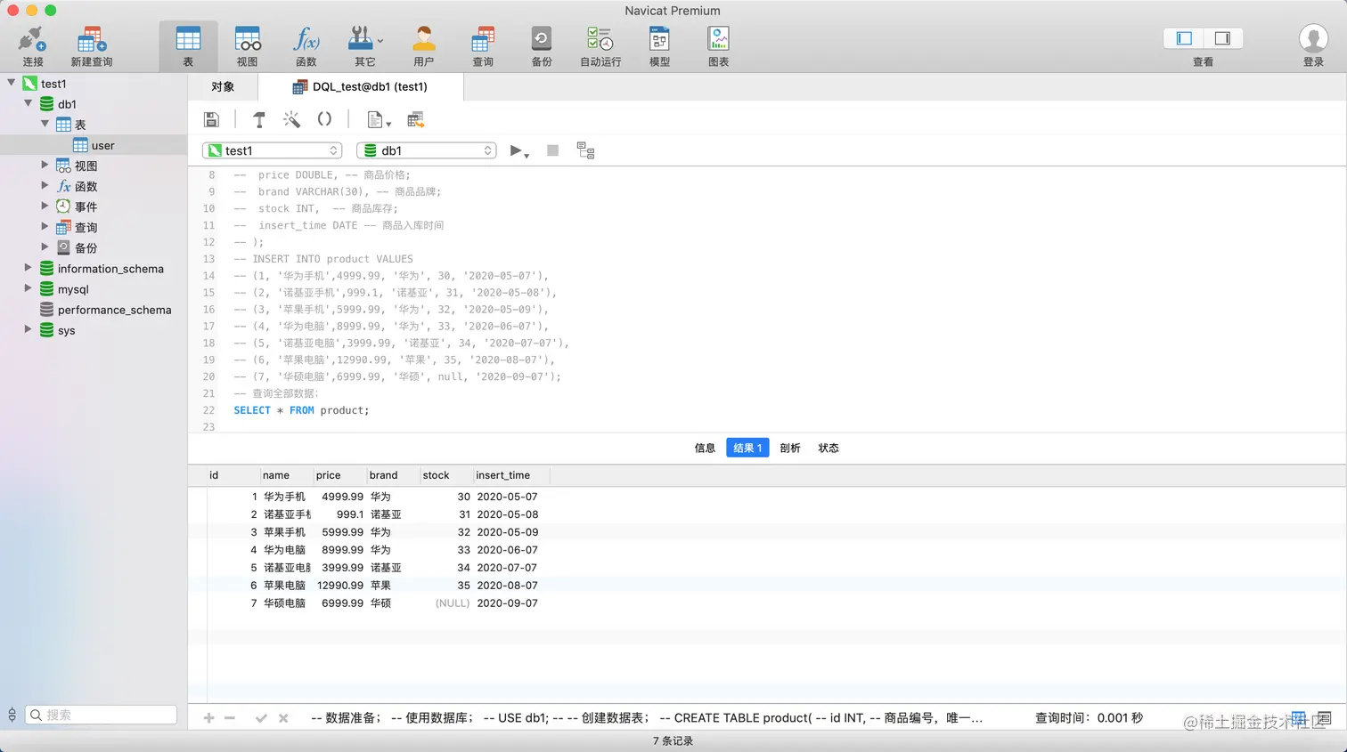Click the beautify SQL magic wand icon
This screenshot has height=752, width=1347.
[291, 119]
